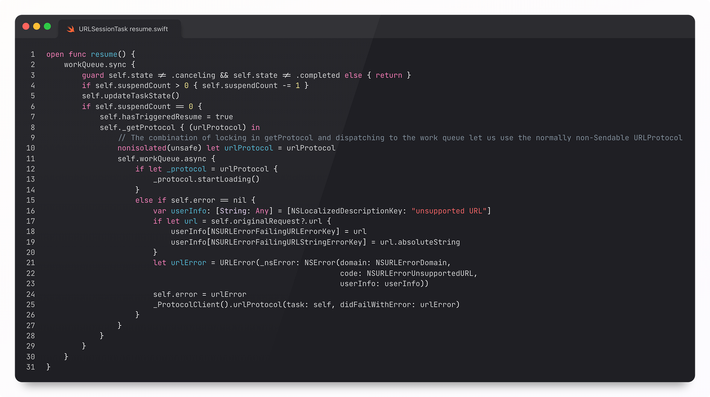This screenshot has height=397, width=710.
Task: Click didFailWithError parameter on line 25
Action: point(375,305)
